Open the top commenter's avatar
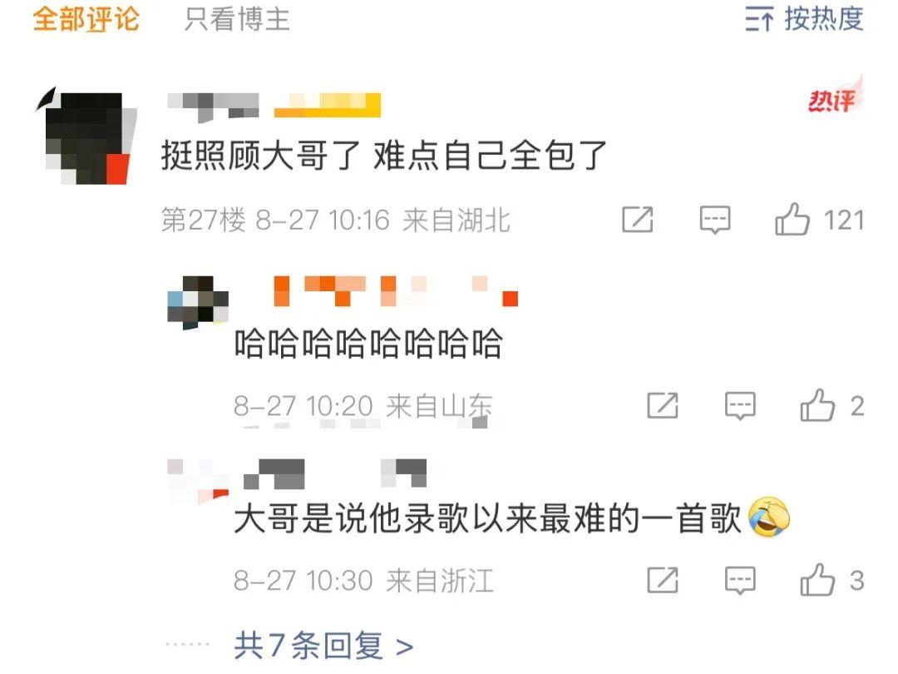This screenshot has width=898, height=674. [x=87, y=136]
